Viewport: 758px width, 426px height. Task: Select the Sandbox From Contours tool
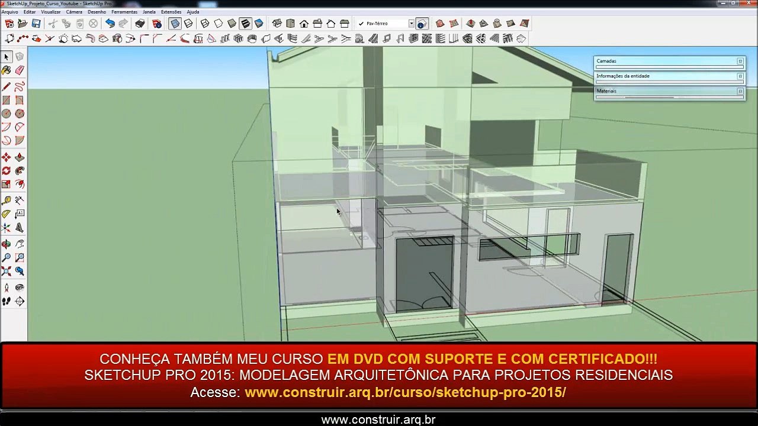pyautogui.click(x=440, y=24)
